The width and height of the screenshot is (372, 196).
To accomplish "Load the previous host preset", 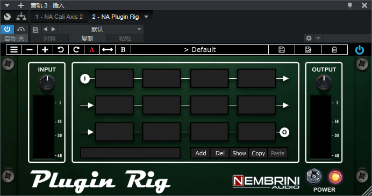I will 46,29.
